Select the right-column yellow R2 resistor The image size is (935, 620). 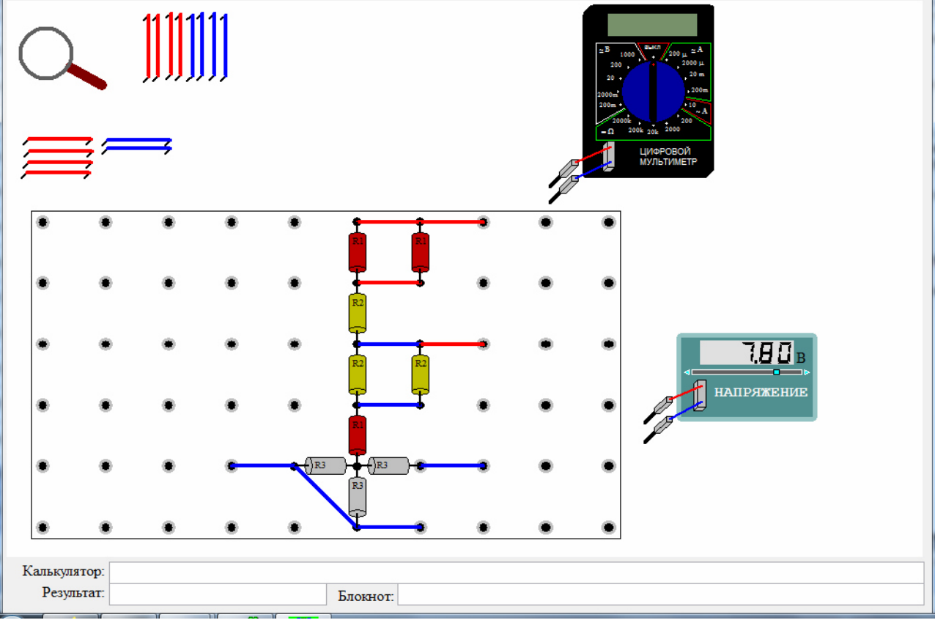(x=420, y=374)
